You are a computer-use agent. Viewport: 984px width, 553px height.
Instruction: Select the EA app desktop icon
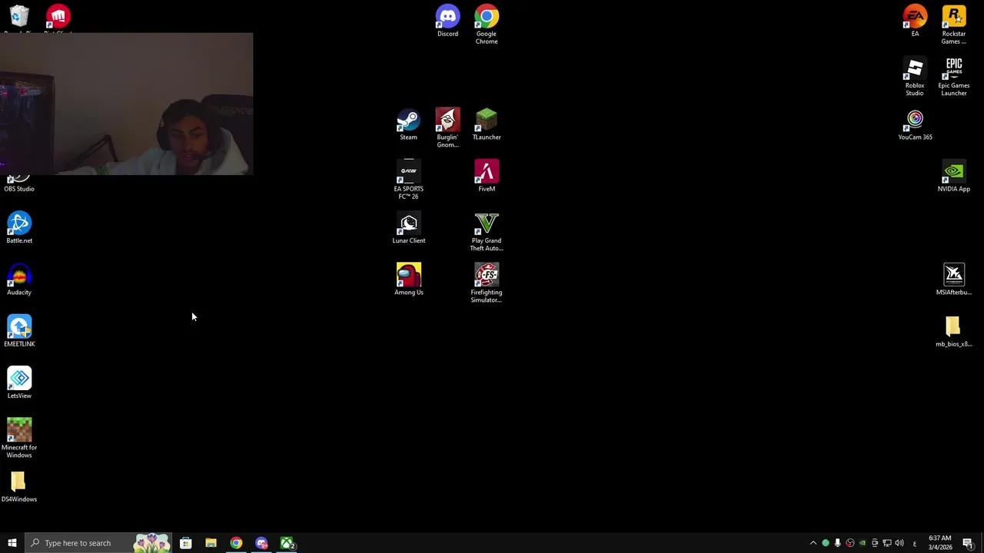(x=915, y=21)
